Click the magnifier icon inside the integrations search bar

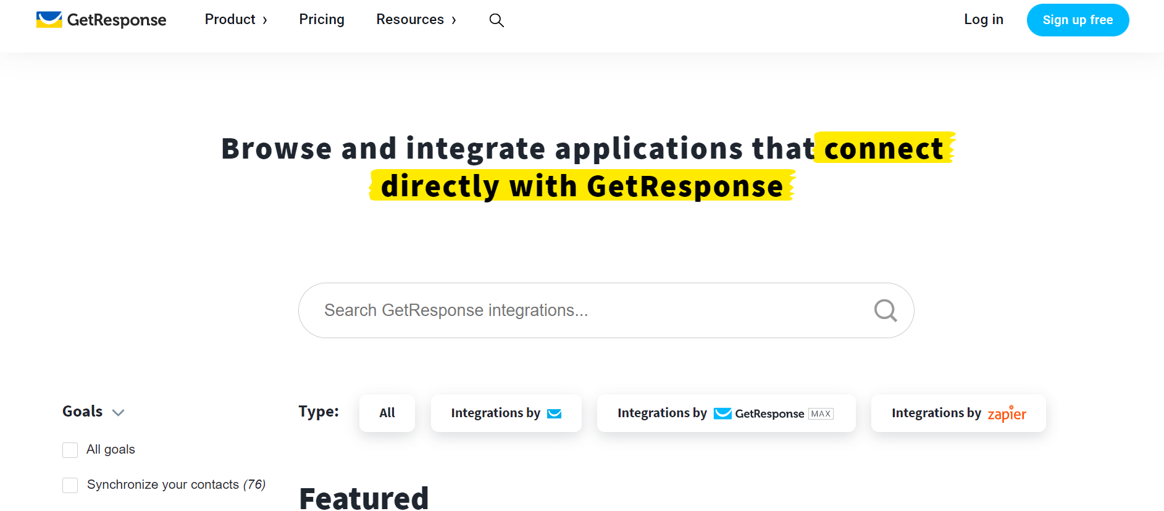(886, 310)
